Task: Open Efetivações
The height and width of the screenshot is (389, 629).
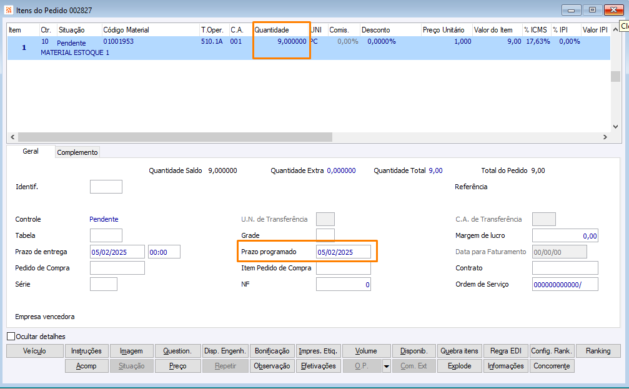Action: tap(318, 366)
